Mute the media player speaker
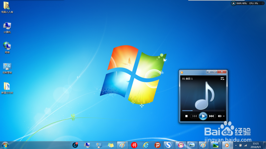 219,116
